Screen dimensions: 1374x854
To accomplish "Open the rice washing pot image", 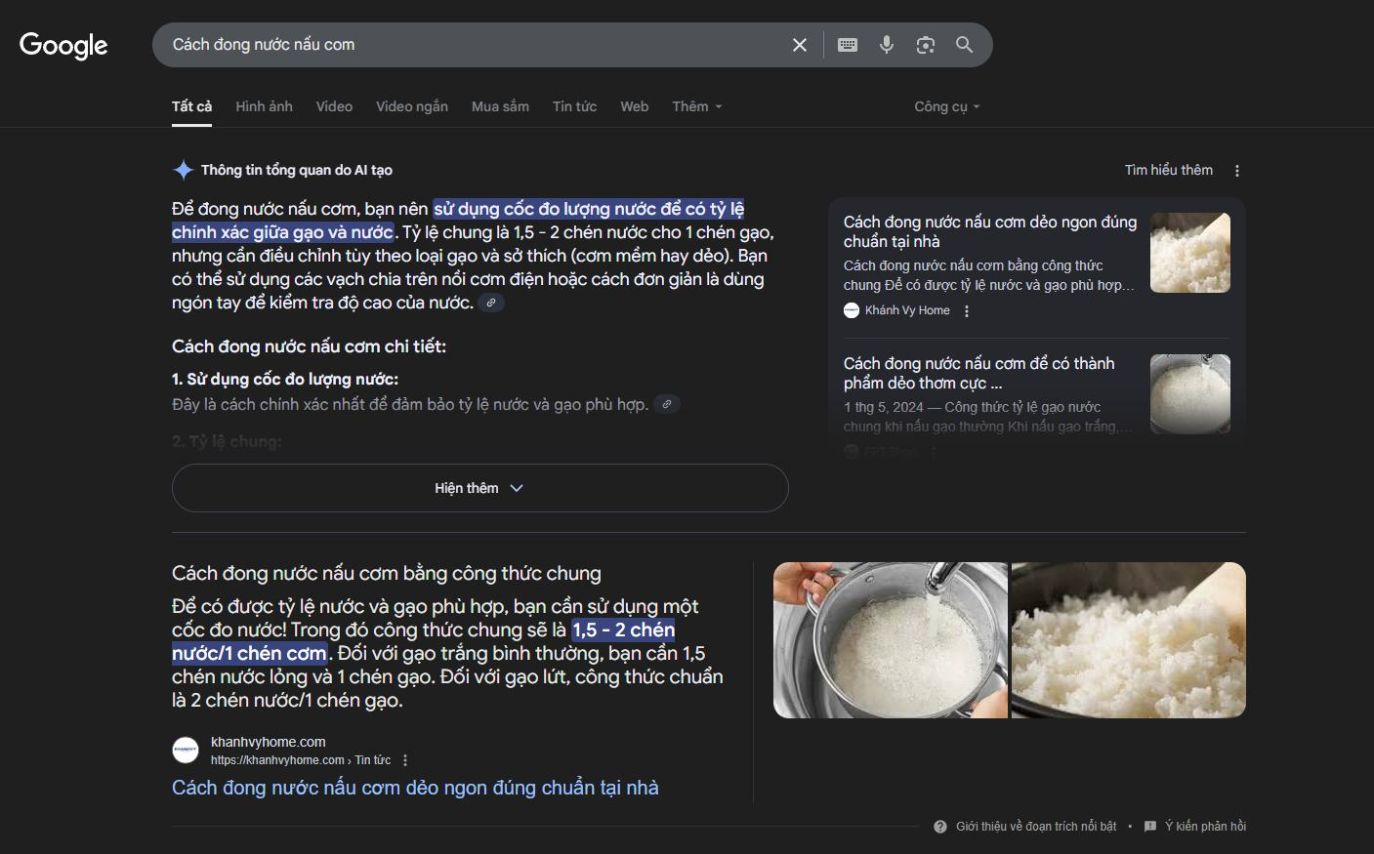I will (891, 640).
